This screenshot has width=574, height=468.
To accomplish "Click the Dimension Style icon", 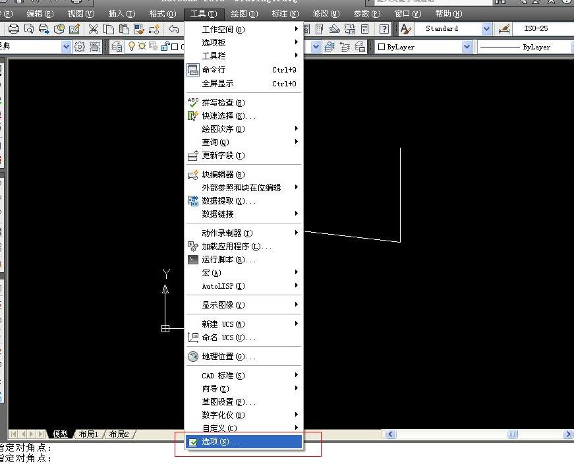I will click(x=504, y=28).
